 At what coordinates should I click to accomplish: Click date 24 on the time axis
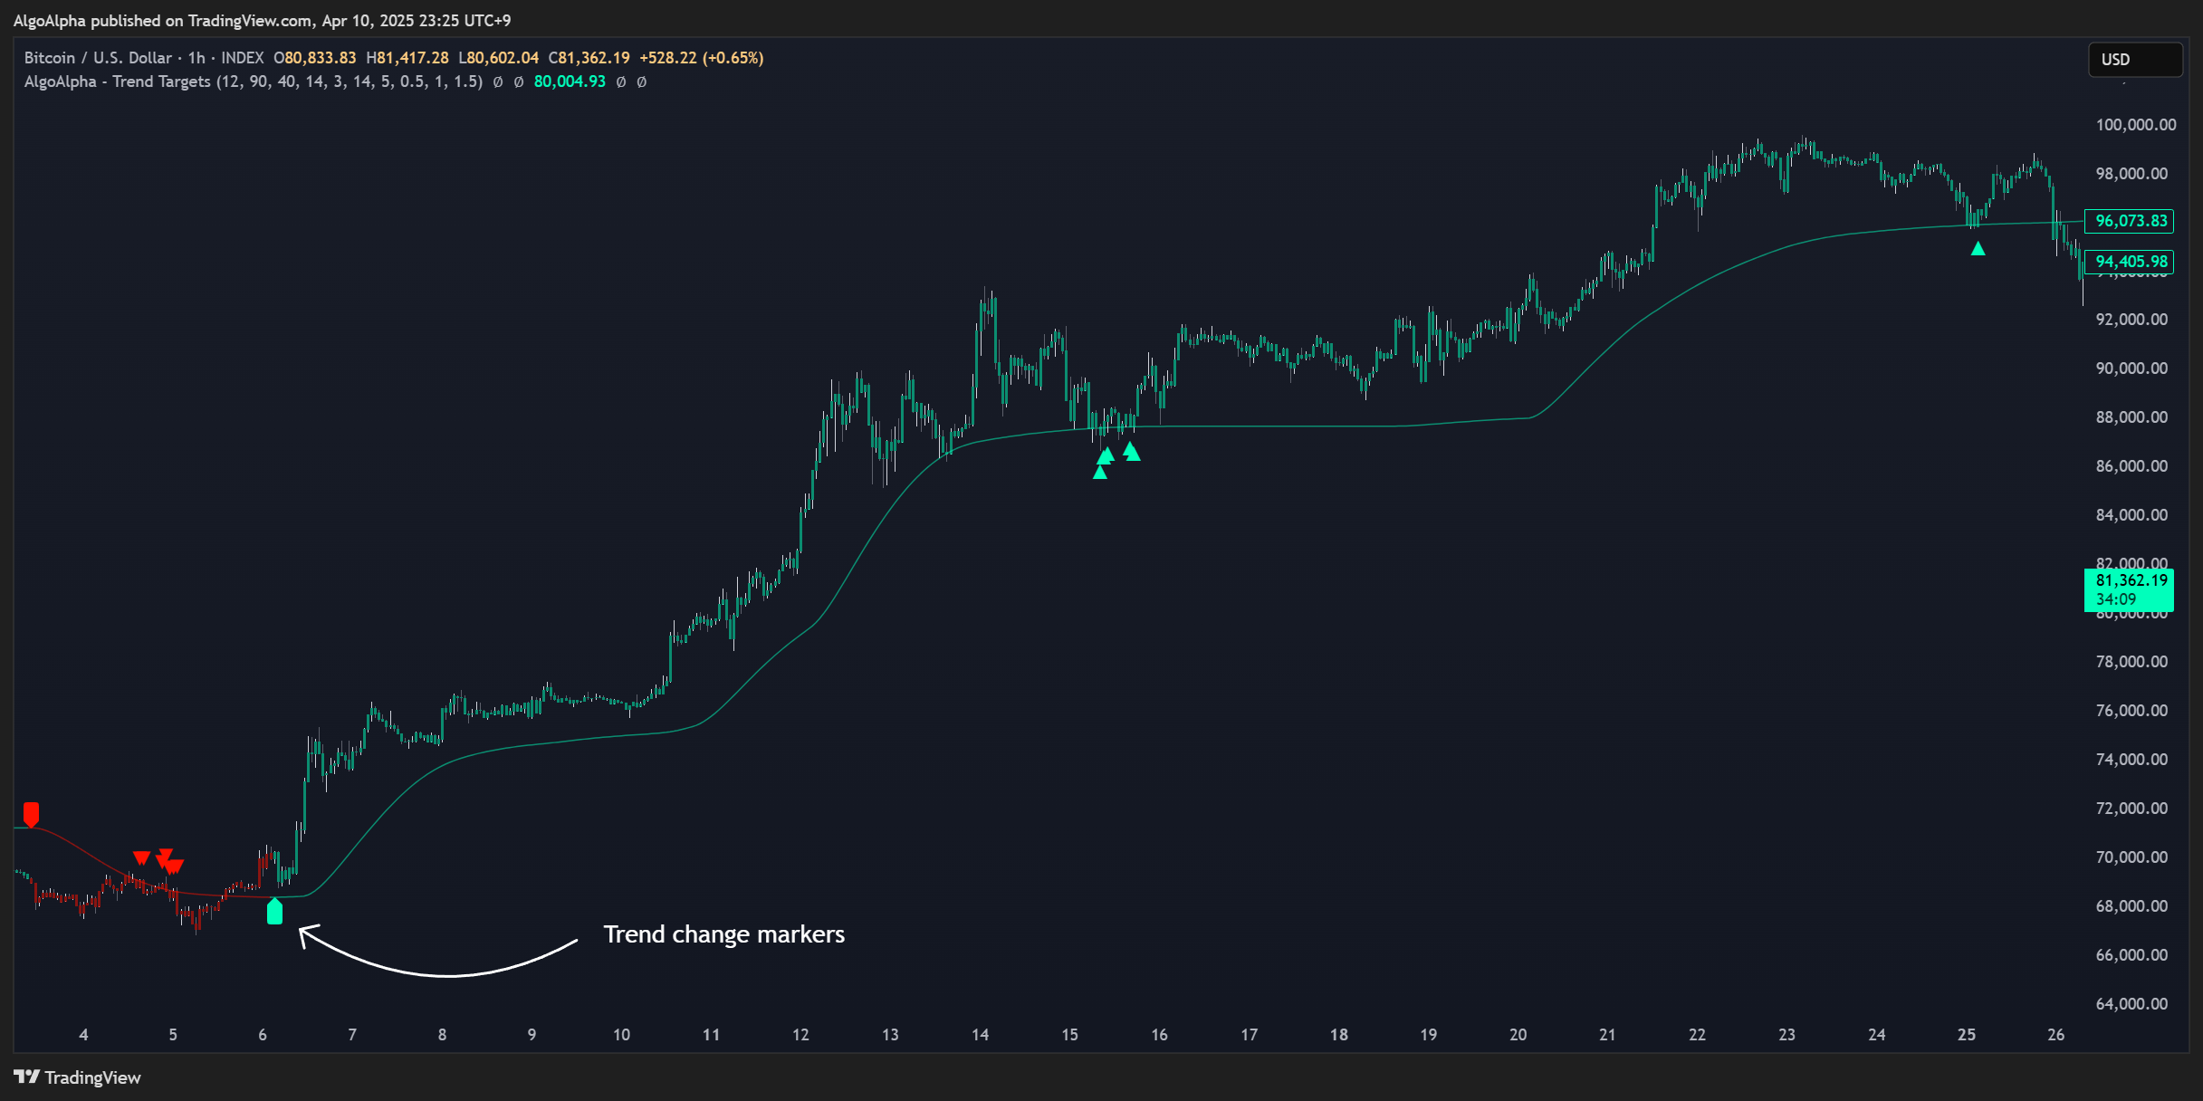[1876, 1035]
